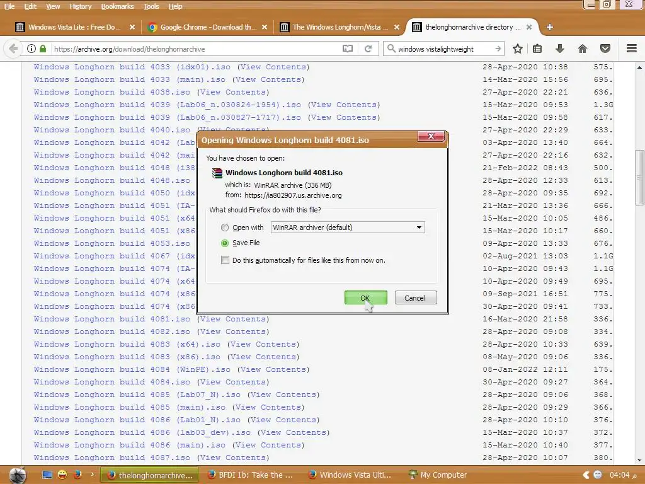Open the History menu
This screenshot has width=645, height=484.
(80, 6)
